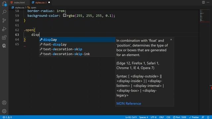Click the rgba color swatch on line 59
The height and width of the screenshot is (119, 212).
[65, 16]
